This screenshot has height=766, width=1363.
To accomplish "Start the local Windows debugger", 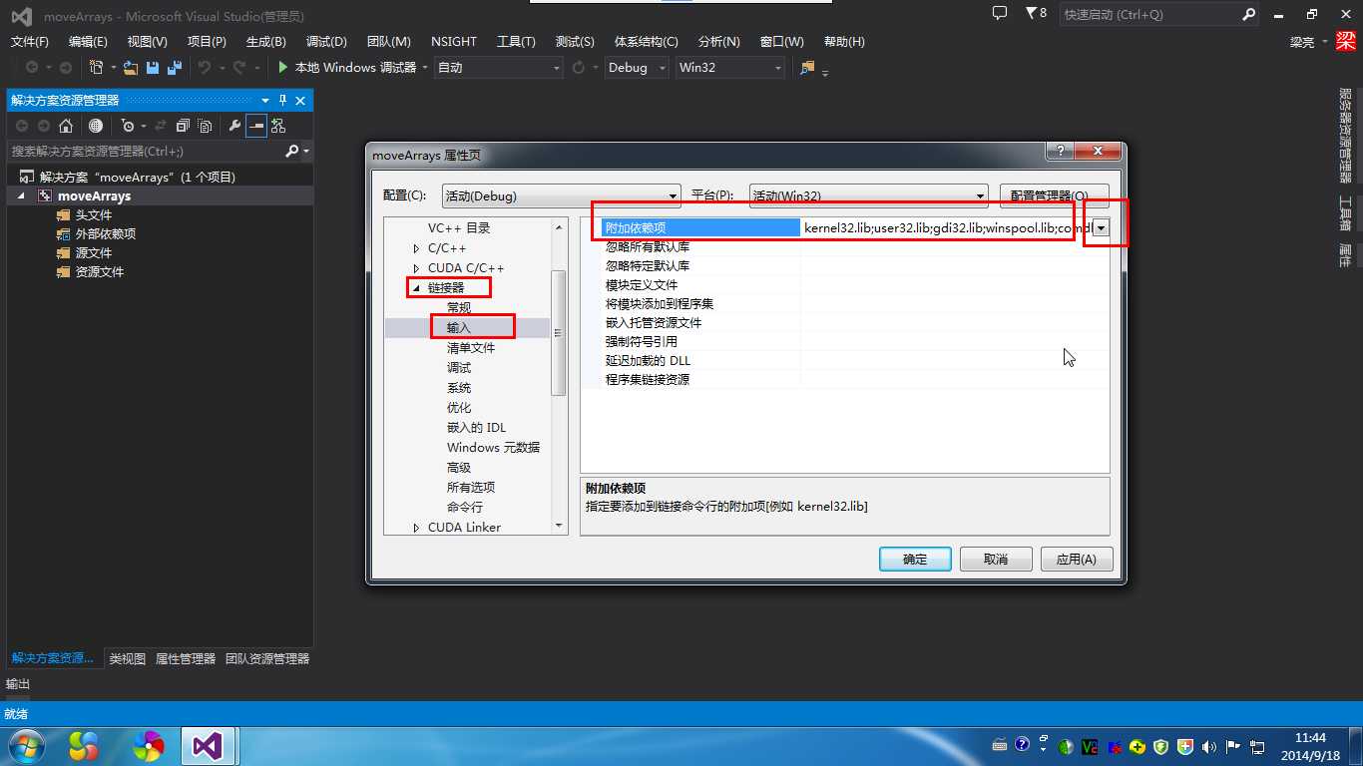I will pos(346,68).
